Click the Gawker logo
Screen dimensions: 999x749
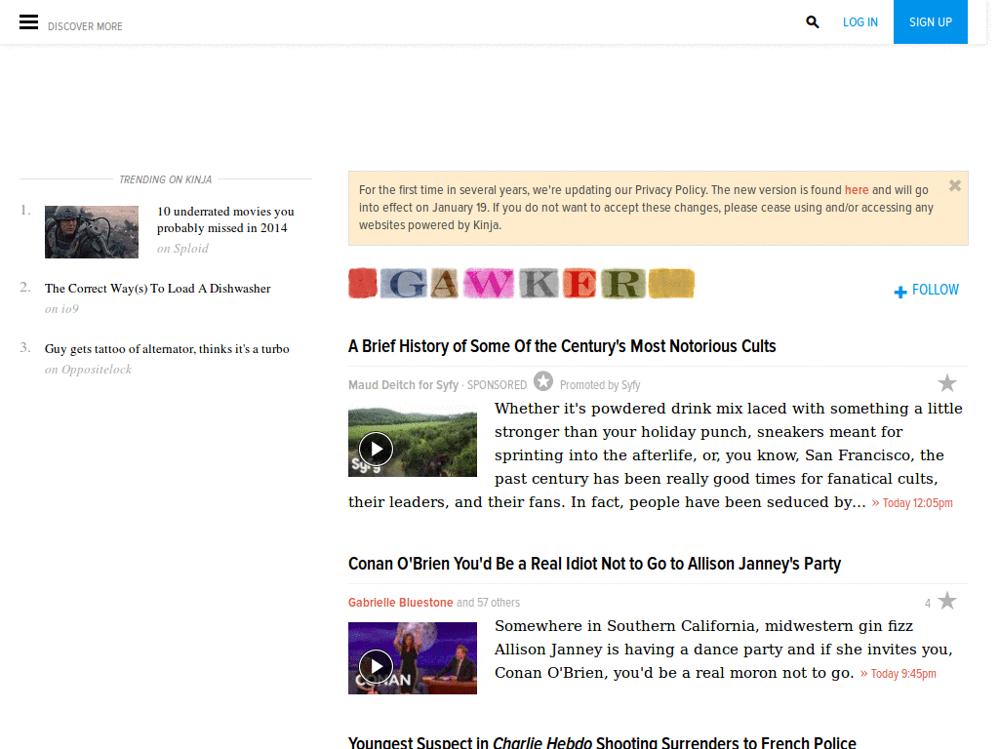(x=521, y=284)
